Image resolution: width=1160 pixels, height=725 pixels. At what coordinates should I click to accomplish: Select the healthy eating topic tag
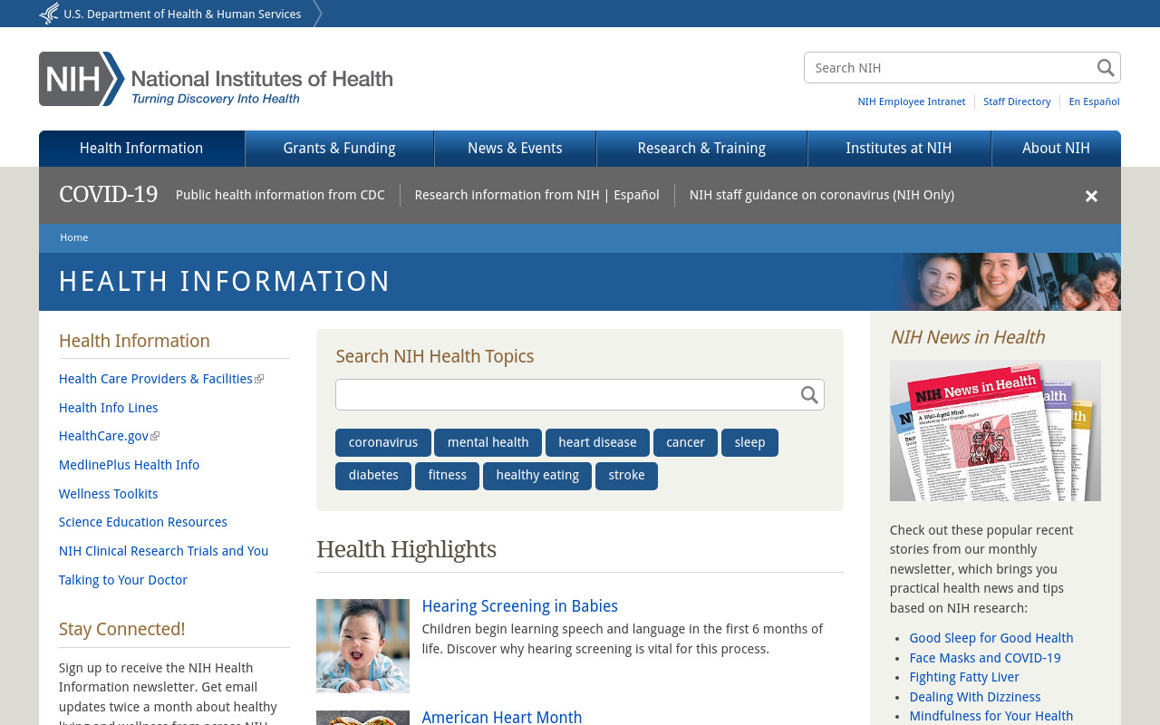[x=537, y=476]
